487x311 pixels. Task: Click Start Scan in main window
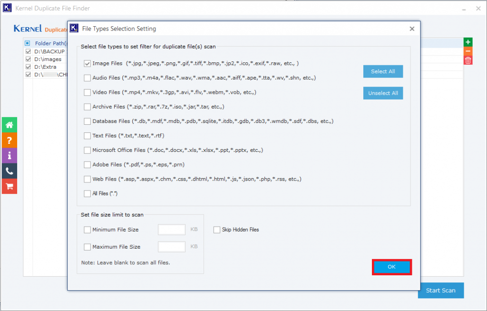pos(441,291)
